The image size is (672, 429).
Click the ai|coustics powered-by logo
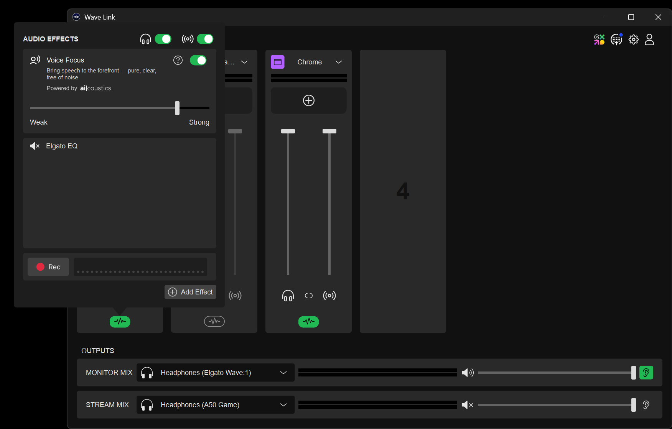96,88
